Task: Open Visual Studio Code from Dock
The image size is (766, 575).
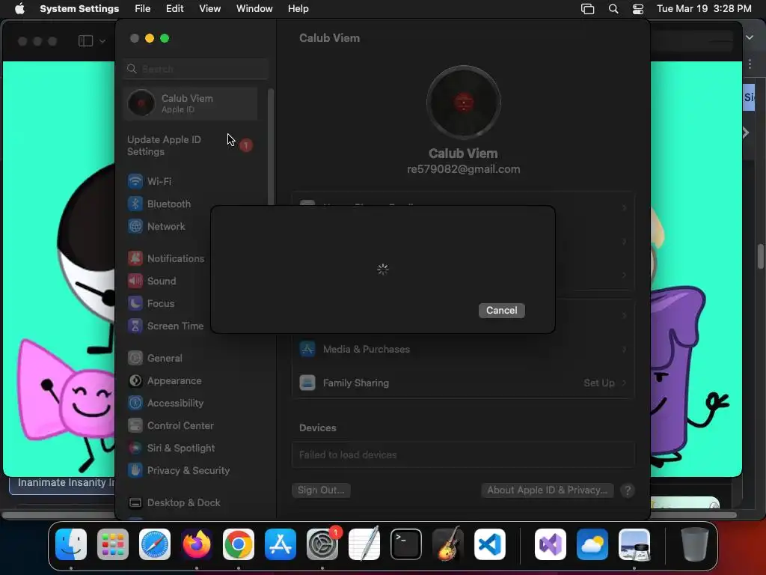Action: [x=490, y=544]
